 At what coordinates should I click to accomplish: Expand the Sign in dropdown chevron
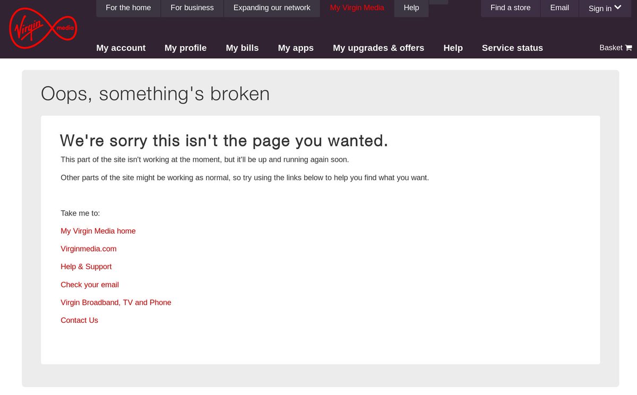pyautogui.click(x=617, y=7)
